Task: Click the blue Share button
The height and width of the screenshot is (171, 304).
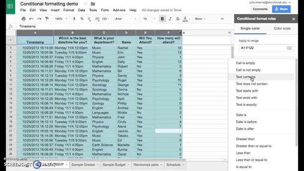Action: (281, 9)
